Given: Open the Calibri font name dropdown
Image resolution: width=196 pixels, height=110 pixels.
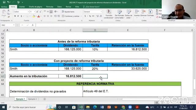Looking at the screenshot, I should point(28,12).
